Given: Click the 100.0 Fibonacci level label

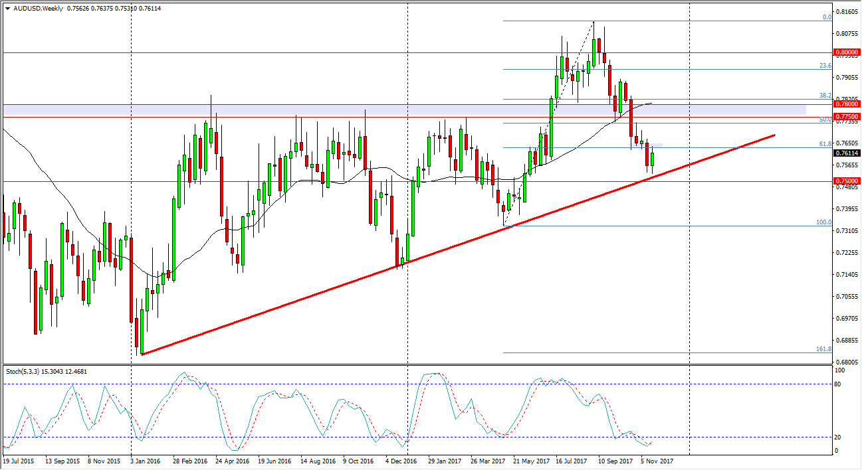Looking at the screenshot, I should [x=824, y=222].
